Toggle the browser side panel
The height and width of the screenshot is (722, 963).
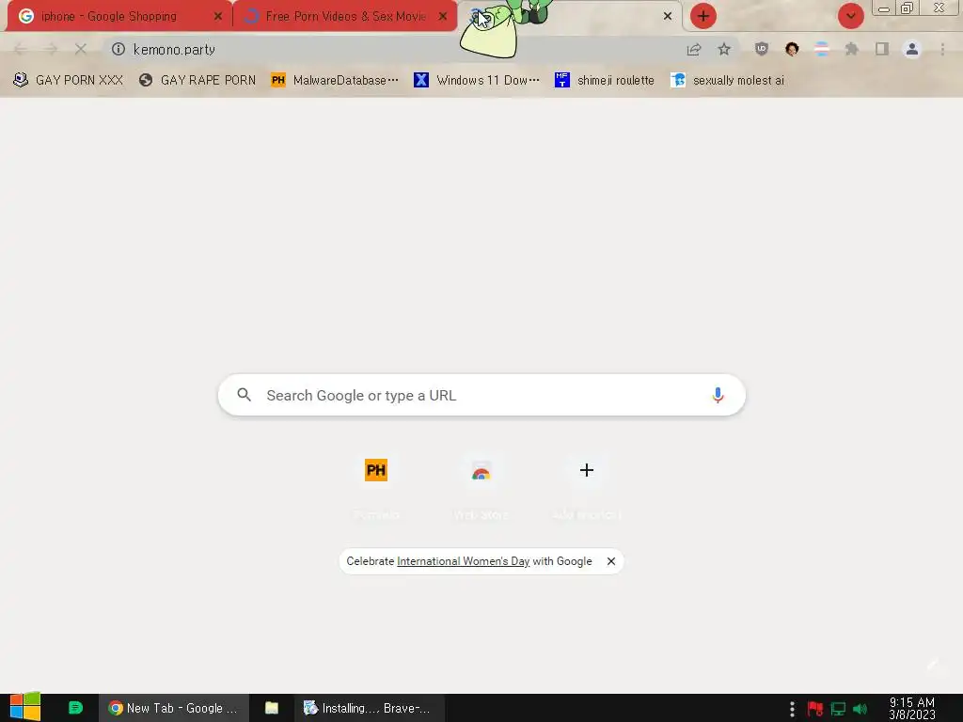point(882,49)
